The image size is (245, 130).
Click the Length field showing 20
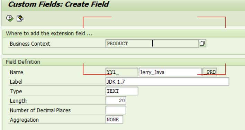click(x=116, y=101)
